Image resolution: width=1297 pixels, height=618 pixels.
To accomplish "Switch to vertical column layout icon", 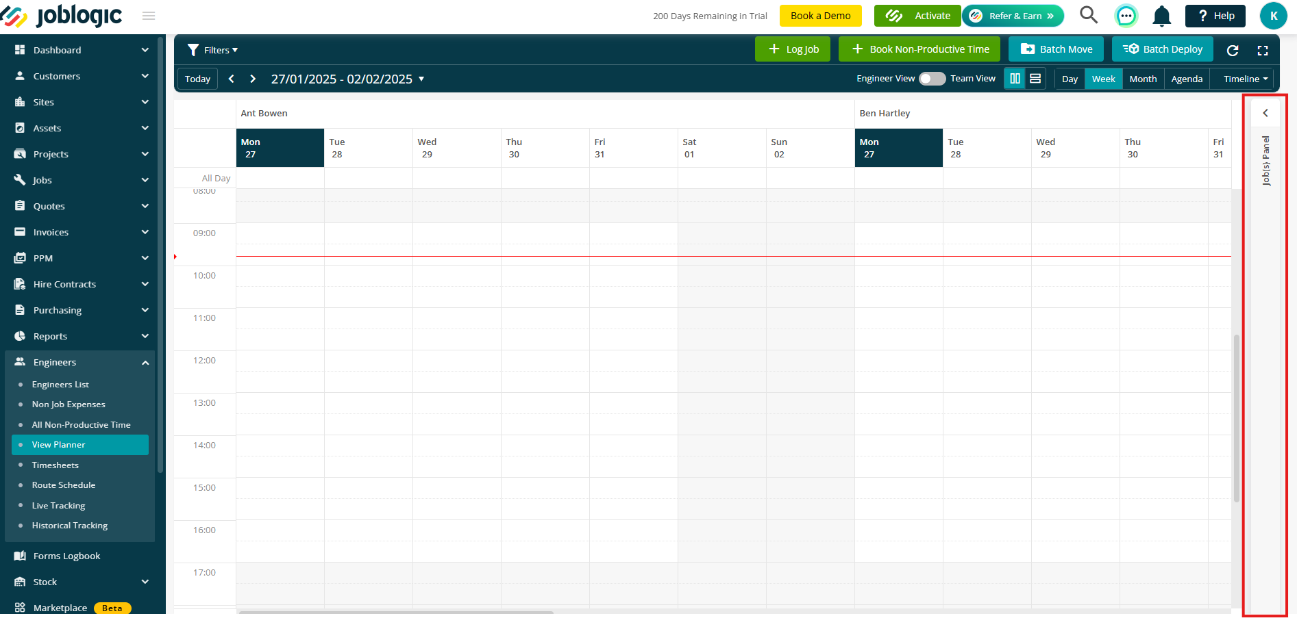I will pos(1015,79).
